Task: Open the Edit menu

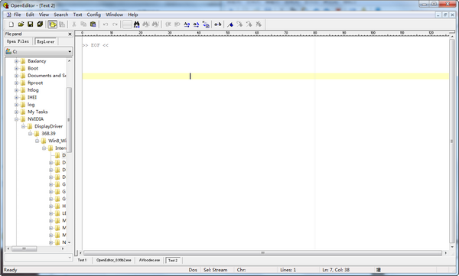Action: click(30, 15)
